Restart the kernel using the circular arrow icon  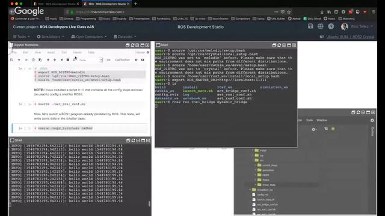tap(75, 60)
